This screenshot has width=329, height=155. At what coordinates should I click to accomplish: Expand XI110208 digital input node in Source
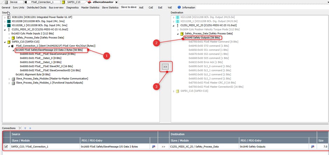click(5, 21)
